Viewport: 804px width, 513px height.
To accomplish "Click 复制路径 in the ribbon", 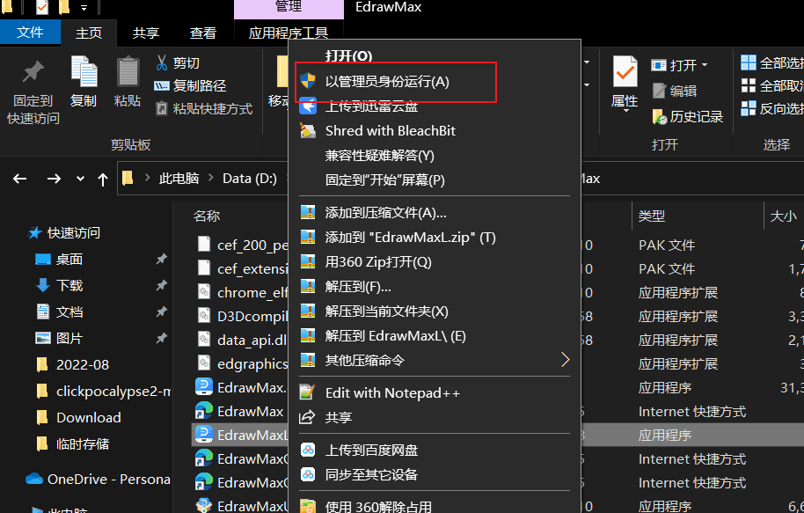I will pyautogui.click(x=190, y=85).
